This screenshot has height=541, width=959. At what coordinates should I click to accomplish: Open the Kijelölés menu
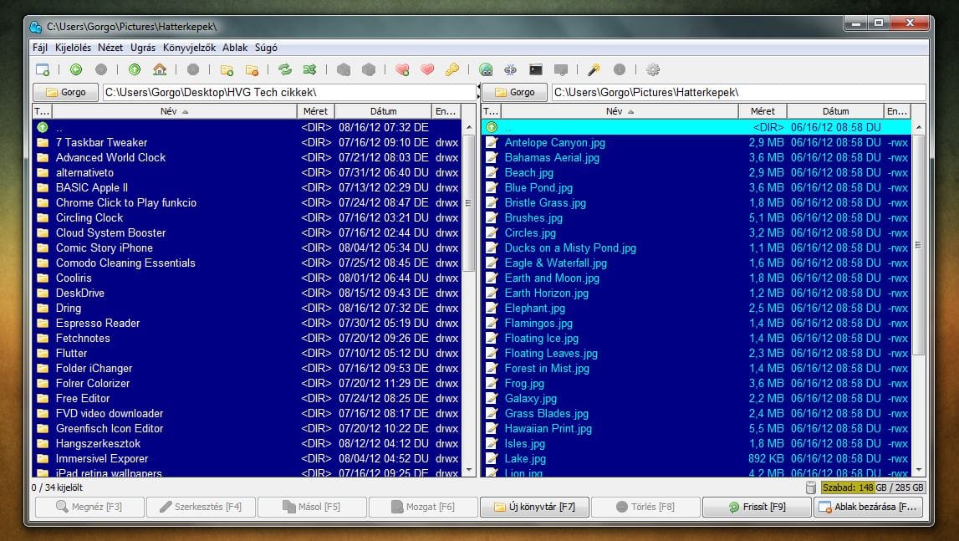point(73,47)
